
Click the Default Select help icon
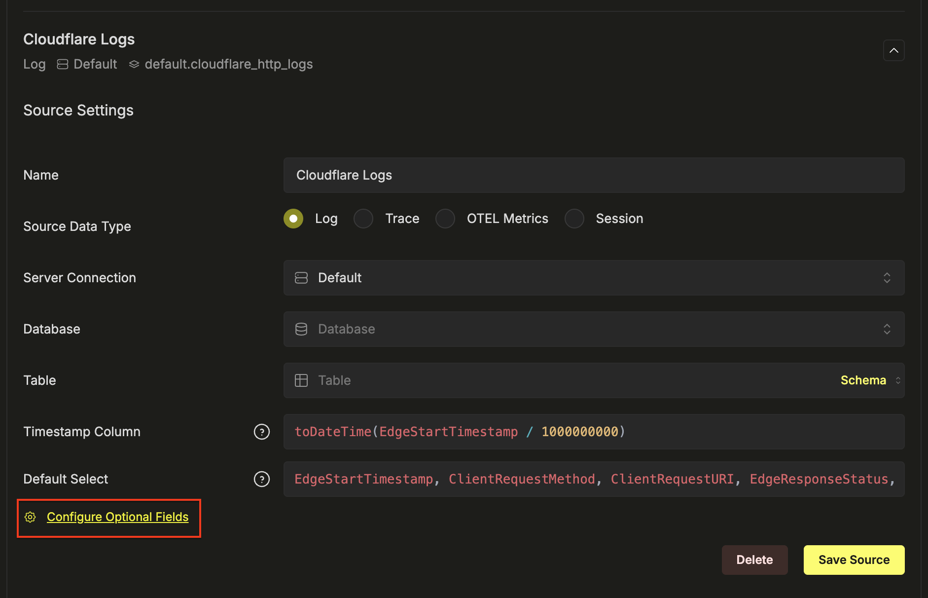pos(261,479)
